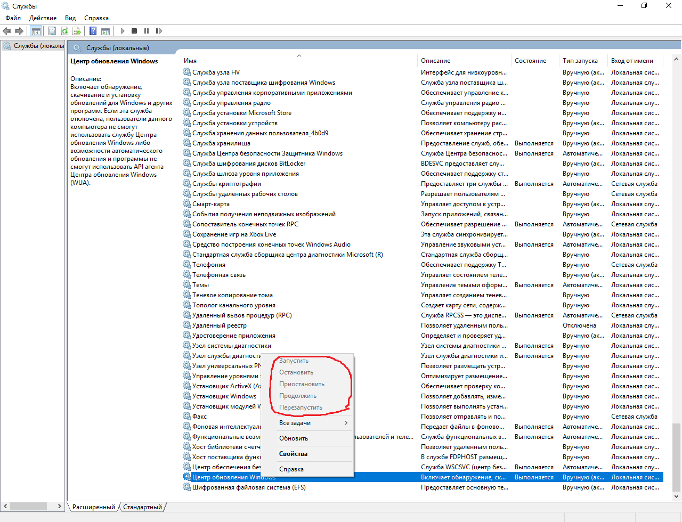This screenshot has width=682, height=522.
Task: Click the Back arrow toolbar icon
Action: [7, 31]
